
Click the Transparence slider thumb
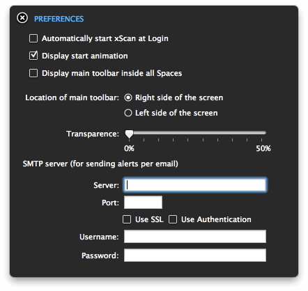[x=129, y=134]
